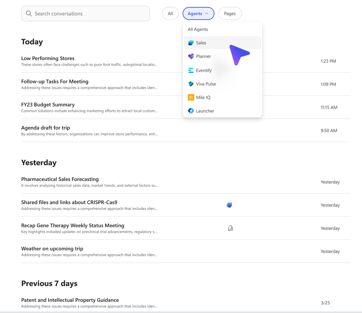Click the Planner agent icon
362x313 pixels.
[x=191, y=56]
